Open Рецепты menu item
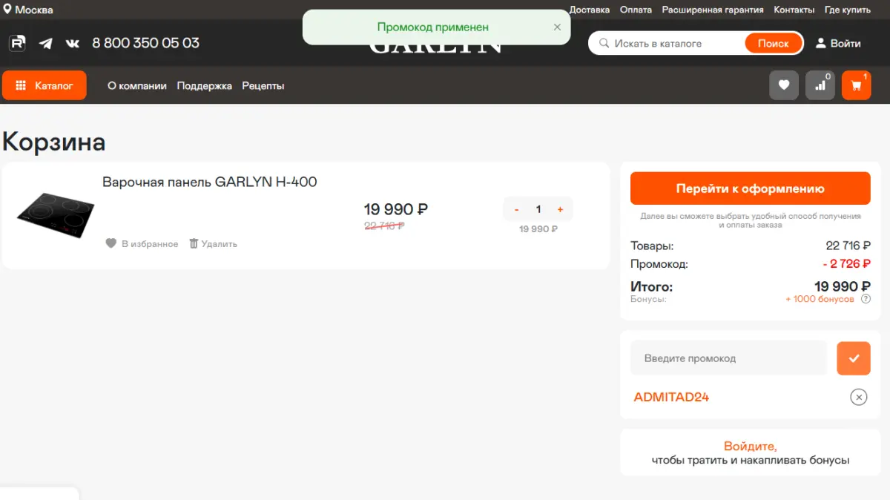This screenshot has width=890, height=500. pos(263,86)
